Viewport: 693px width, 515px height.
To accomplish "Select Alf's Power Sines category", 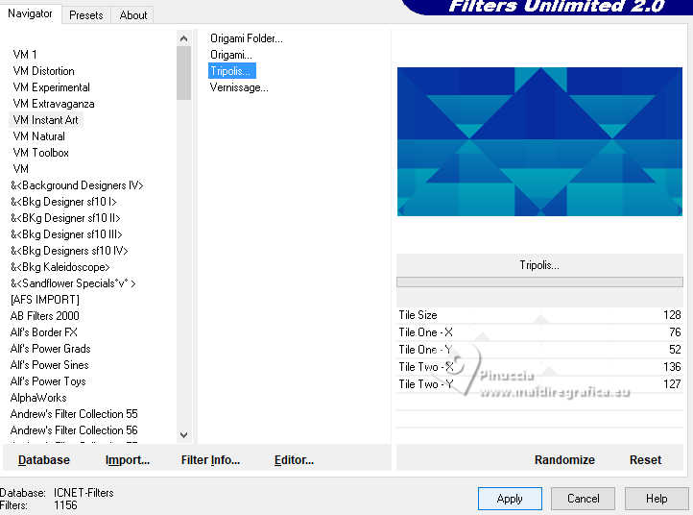I will [x=50, y=365].
